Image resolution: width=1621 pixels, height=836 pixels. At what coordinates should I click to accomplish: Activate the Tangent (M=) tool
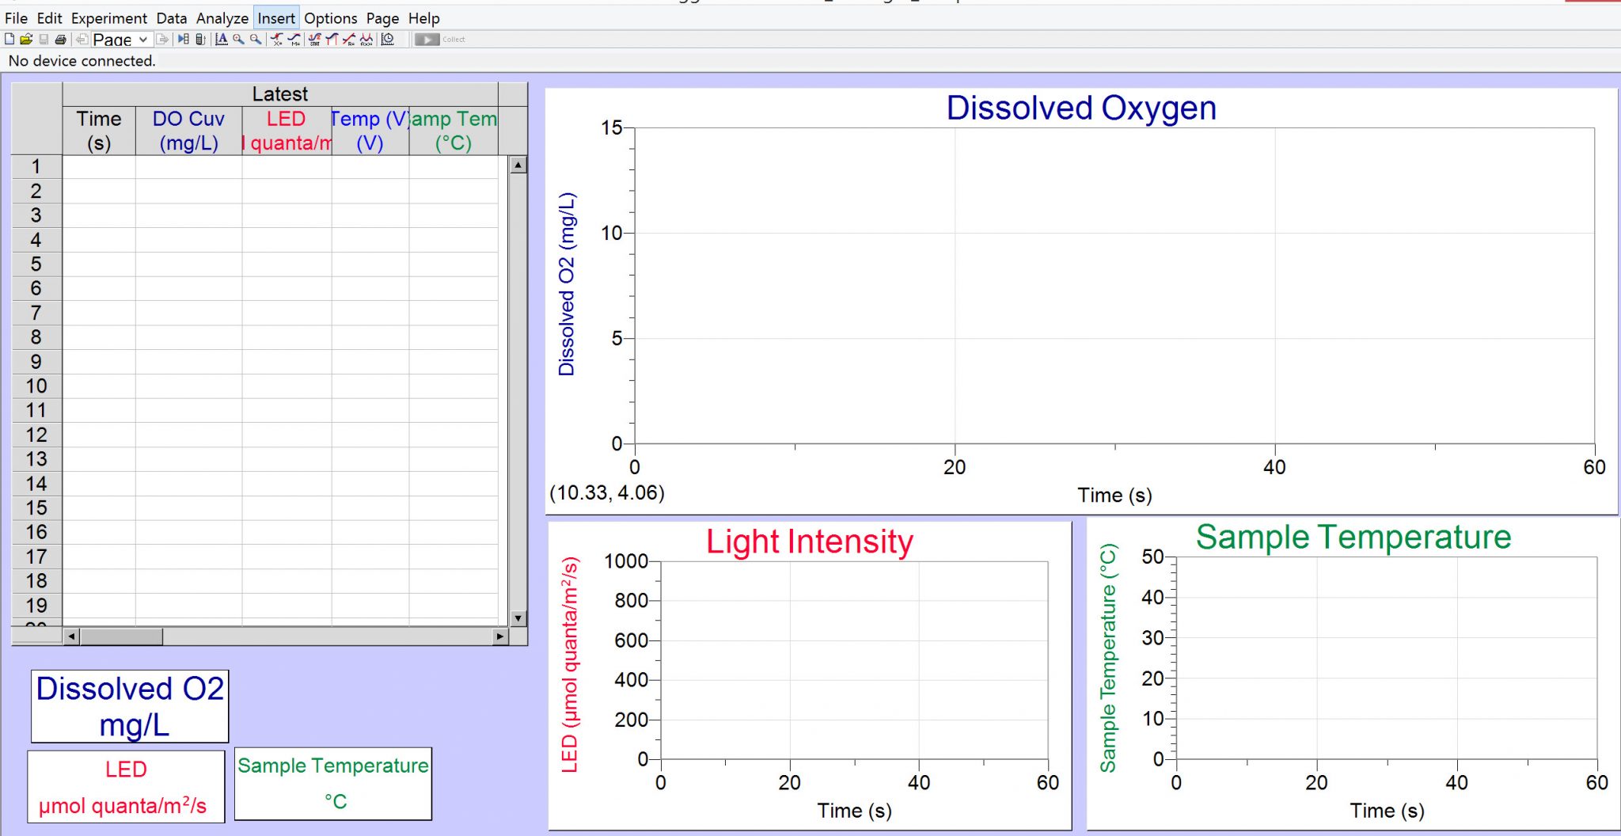click(294, 39)
